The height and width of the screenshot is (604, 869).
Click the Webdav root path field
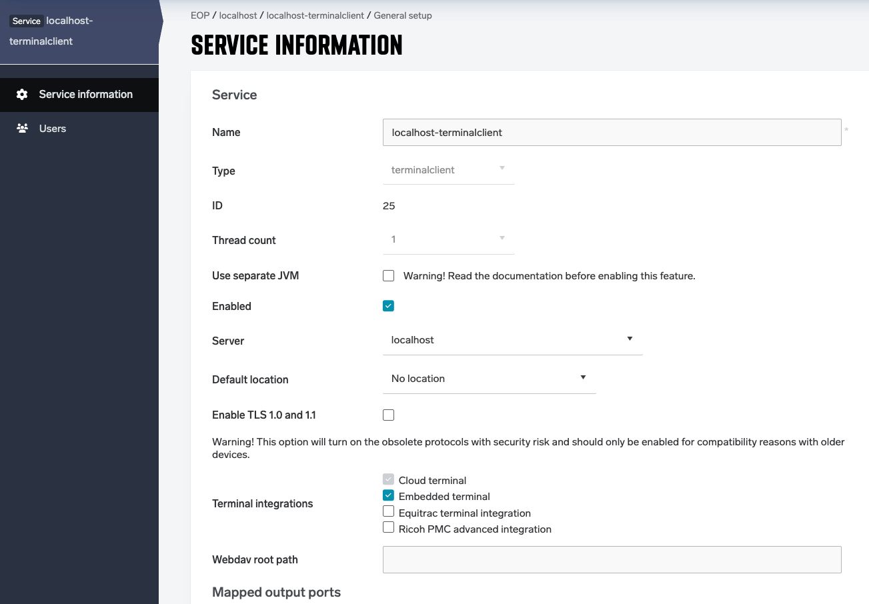[x=612, y=560]
